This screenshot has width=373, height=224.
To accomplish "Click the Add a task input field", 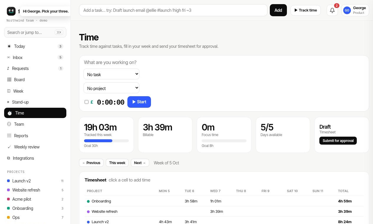I will [x=173, y=10].
